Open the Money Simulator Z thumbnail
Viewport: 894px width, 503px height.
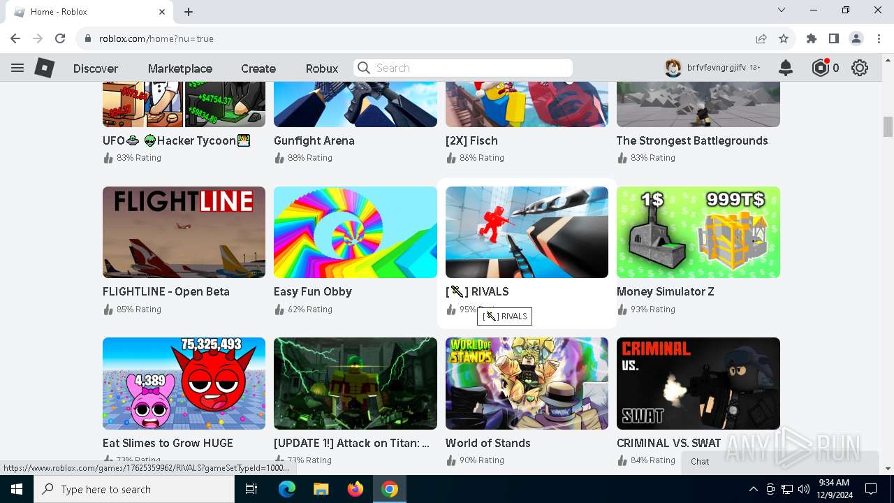click(698, 232)
